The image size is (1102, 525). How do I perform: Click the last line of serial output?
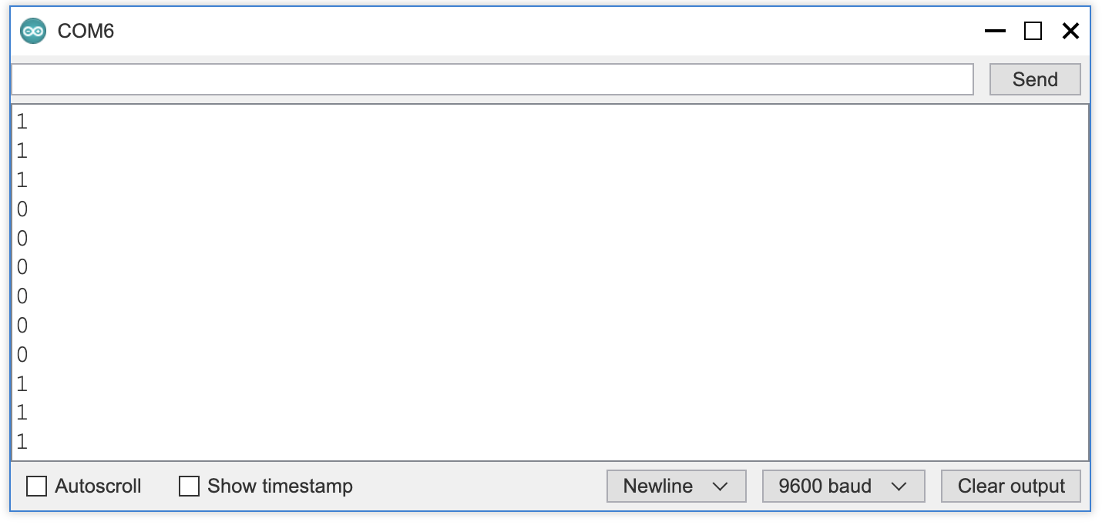(22, 442)
